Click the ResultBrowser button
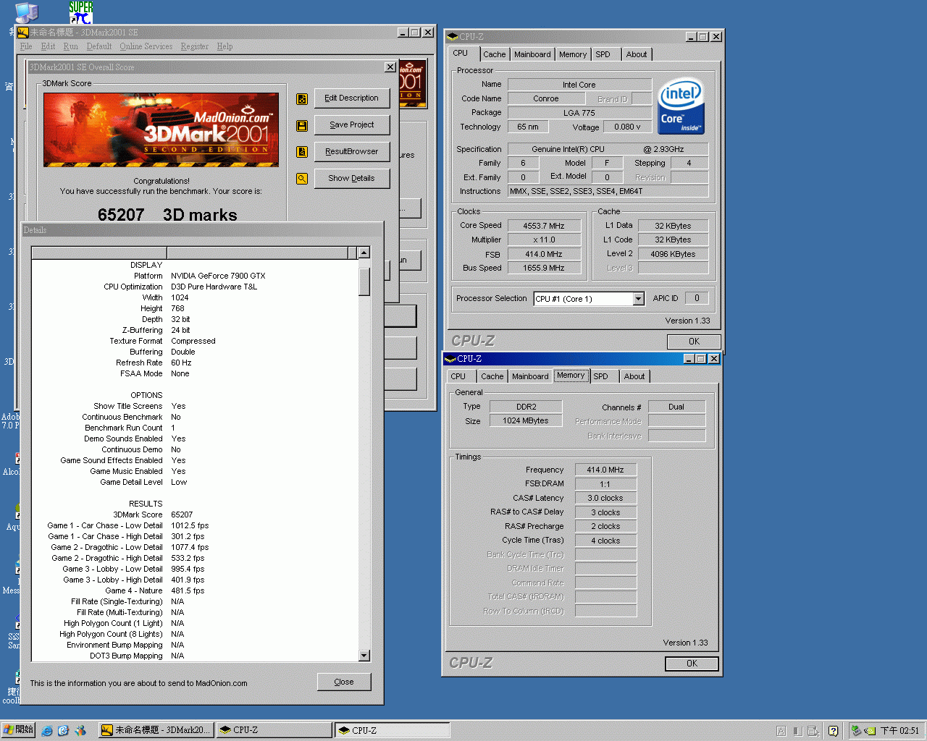927x741 pixels. click(x=352, y=152)
